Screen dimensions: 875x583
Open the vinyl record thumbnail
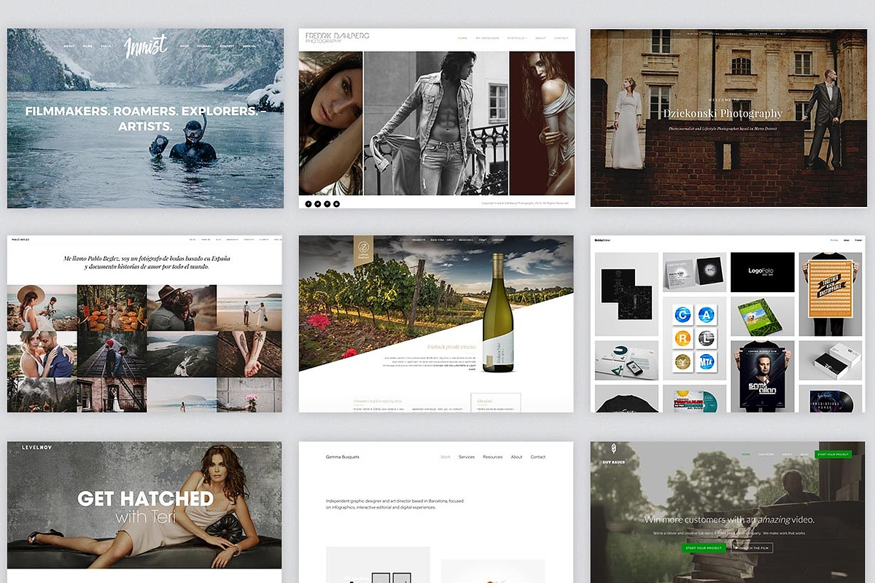pyautogui.click(x=831, y=398)
